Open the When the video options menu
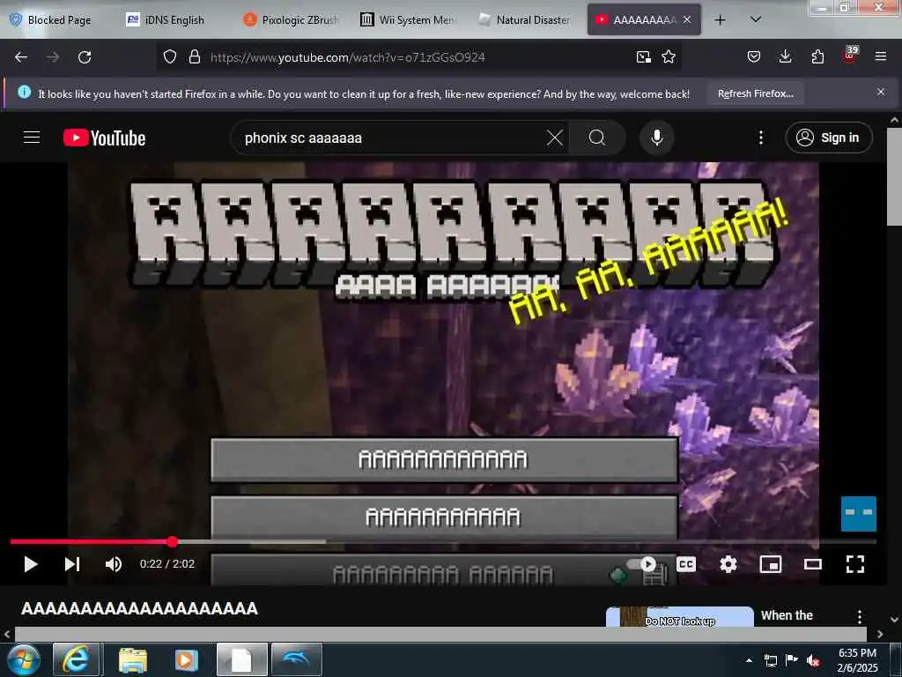Image resolution: width=902 pixels, height=677 pixels. (x=860, y=616)
